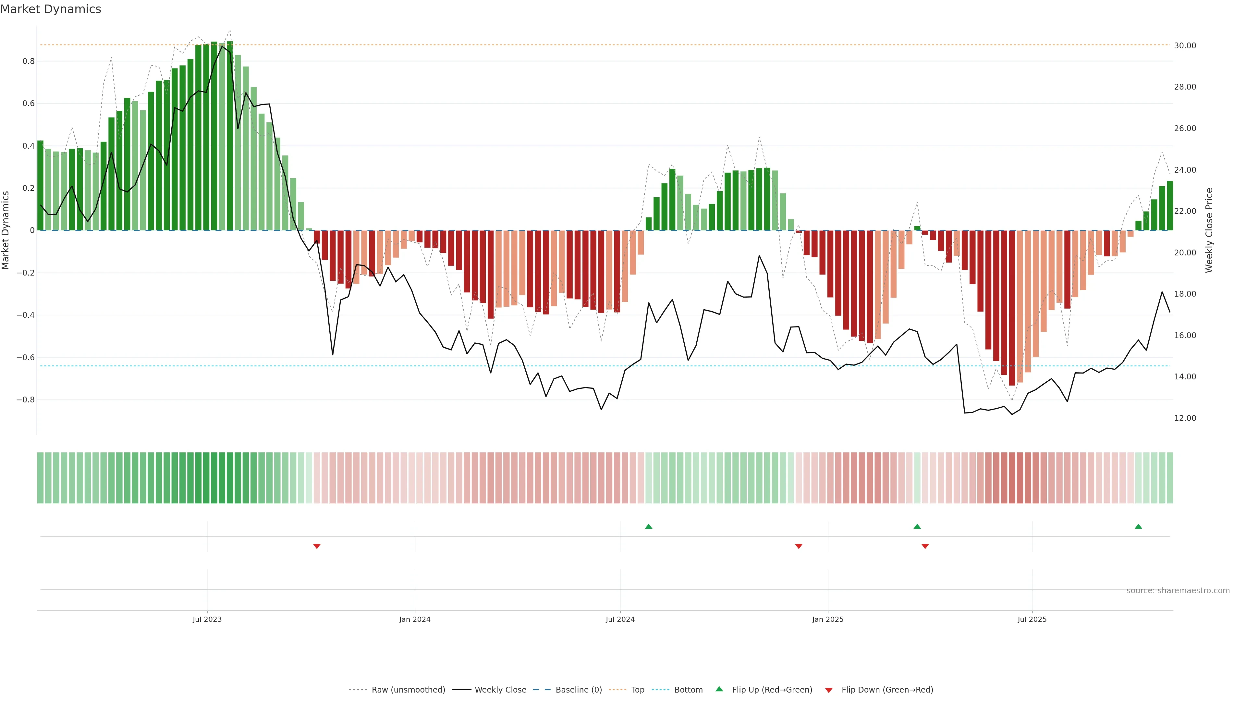Click the green Flip Up marker after Jan 2025
This screenshot has width=1246, height=701.
tap(917, 526)
